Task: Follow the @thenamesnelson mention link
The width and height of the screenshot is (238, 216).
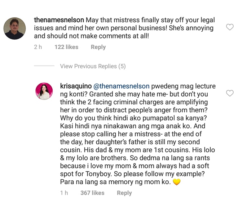Action: [x=122, y=86]
